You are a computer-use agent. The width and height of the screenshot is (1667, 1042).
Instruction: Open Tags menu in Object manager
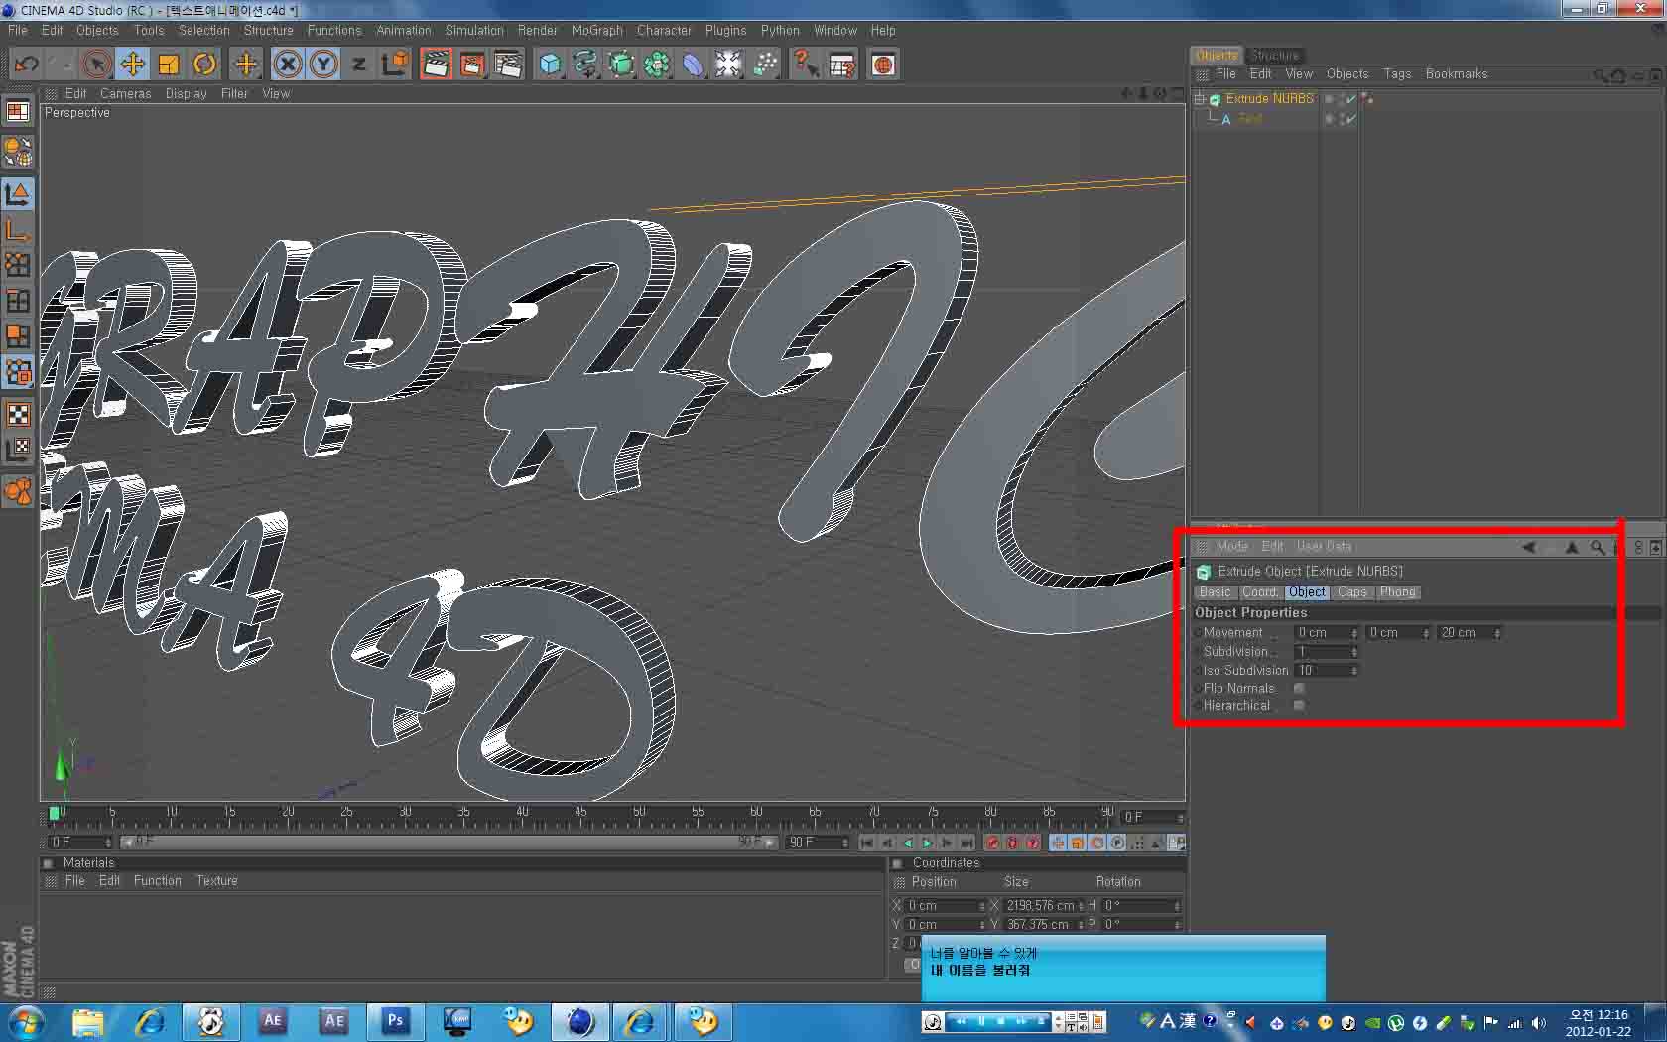(1397, 74)
